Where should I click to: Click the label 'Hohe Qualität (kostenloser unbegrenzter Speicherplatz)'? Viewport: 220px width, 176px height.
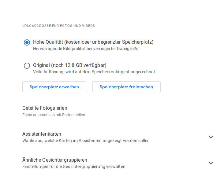tap(93, 42)
